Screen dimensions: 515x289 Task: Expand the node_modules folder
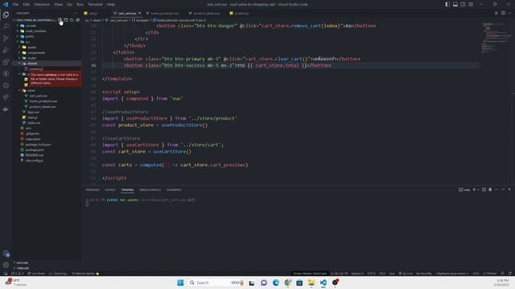(35, 31)
